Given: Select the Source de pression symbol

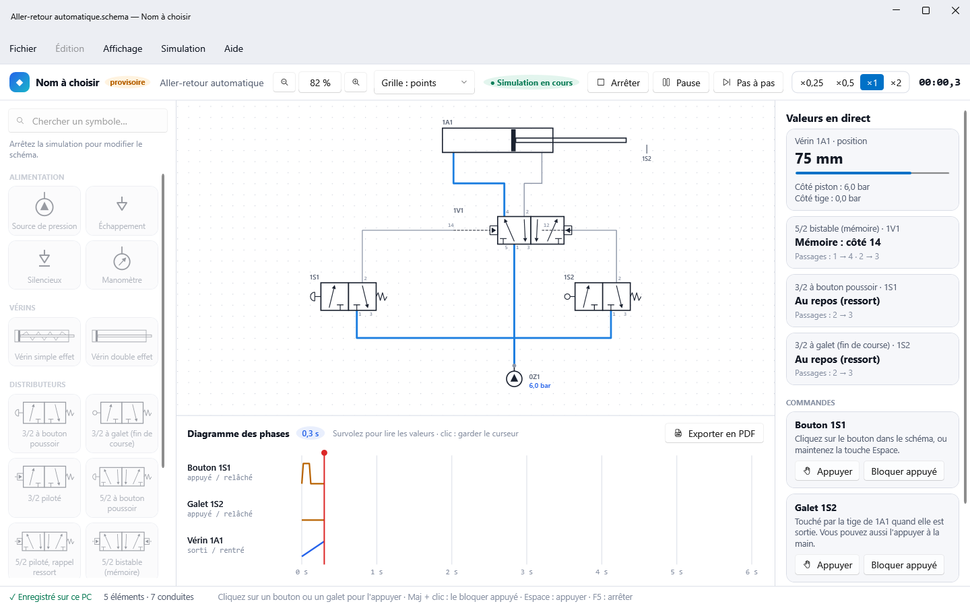Looking at the screenshot, I should click(x=44, y=211).
